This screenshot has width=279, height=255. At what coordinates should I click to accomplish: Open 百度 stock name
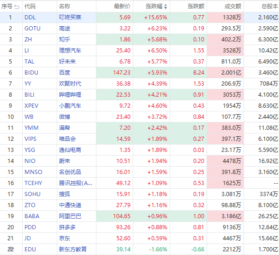click(65, 72)
